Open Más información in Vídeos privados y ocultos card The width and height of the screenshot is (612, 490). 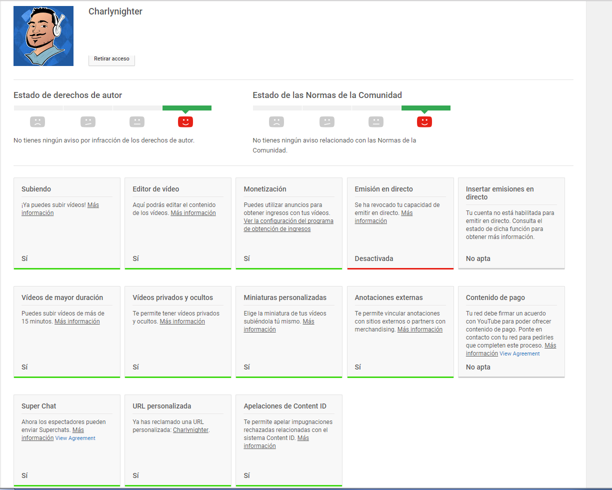182,321
